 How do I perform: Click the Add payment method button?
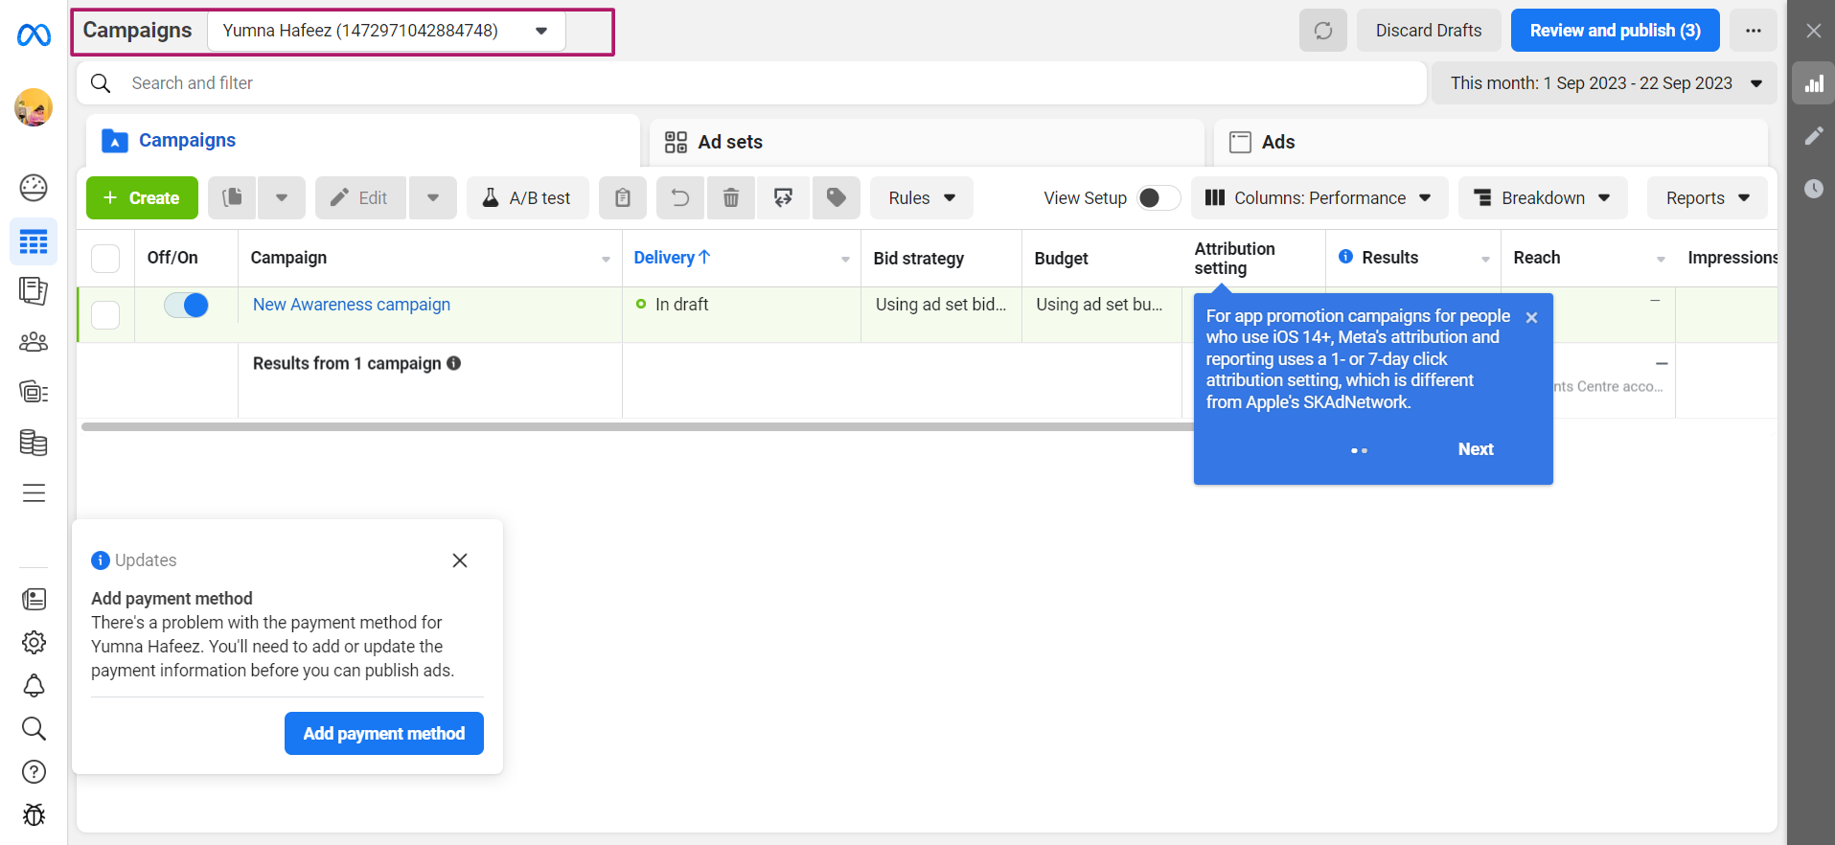pos(383,734)
